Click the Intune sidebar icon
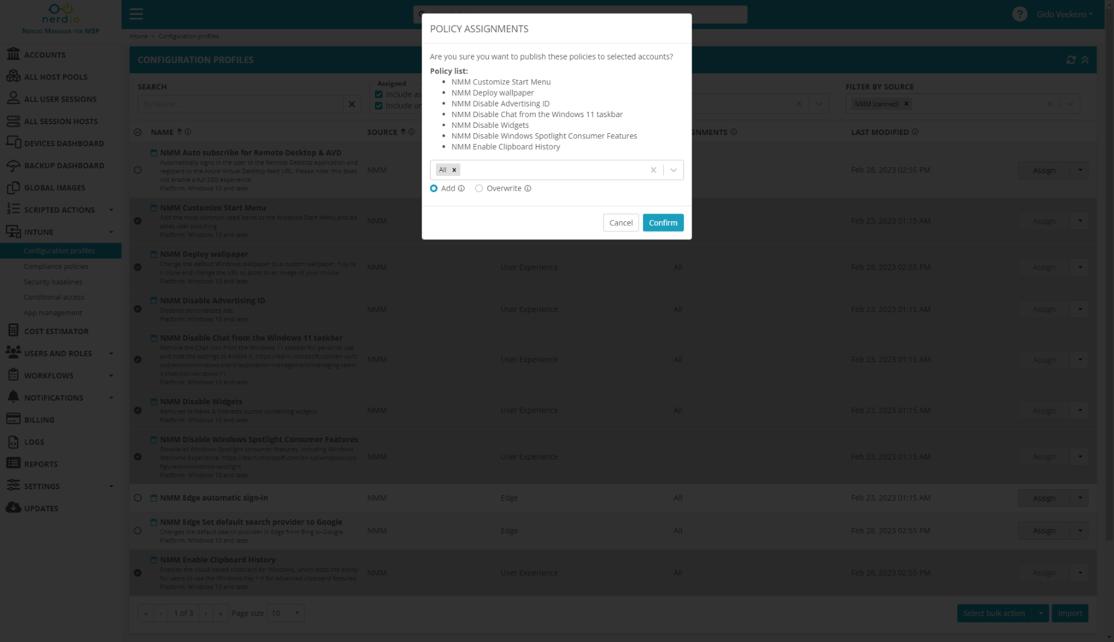The height and width of the screenshot is (642, 1114). tap(13, 232)
